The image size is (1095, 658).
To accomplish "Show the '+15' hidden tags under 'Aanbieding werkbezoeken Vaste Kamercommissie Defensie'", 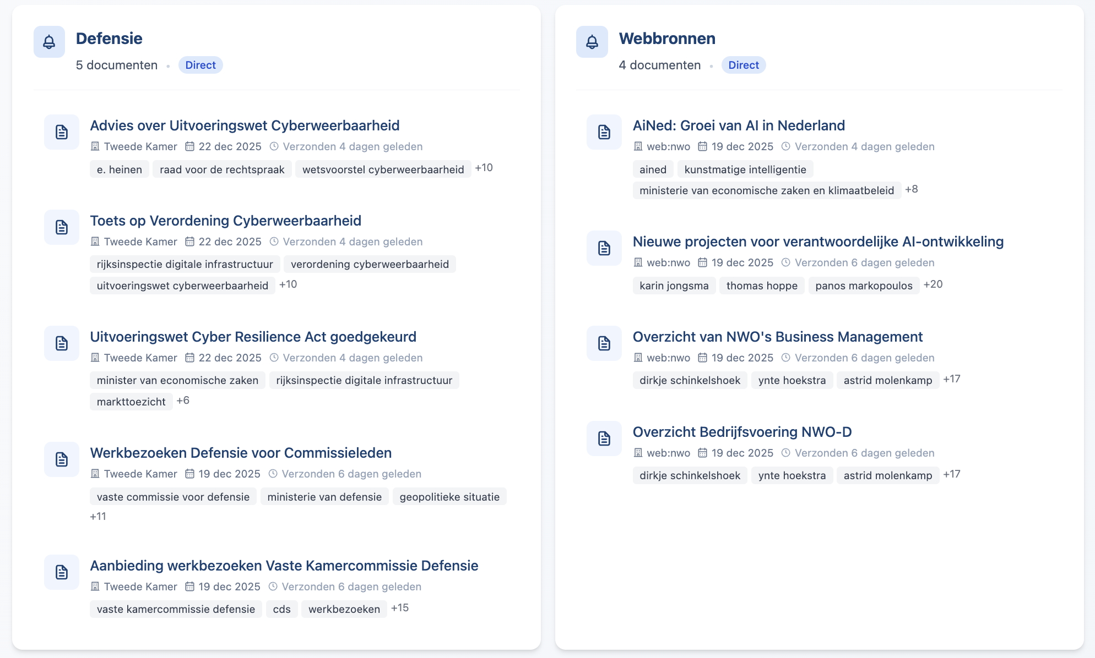I will click(400, 607).
